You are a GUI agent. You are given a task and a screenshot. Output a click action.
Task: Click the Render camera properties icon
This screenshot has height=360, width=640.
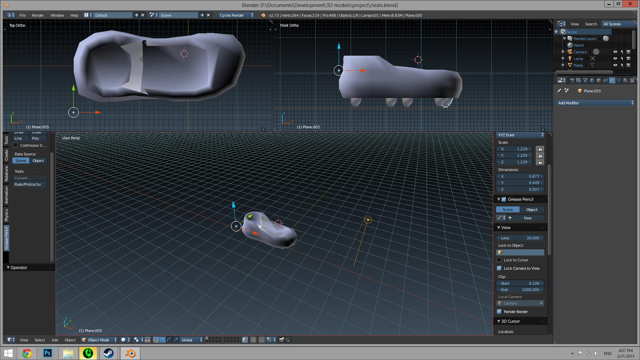[572, 80]
